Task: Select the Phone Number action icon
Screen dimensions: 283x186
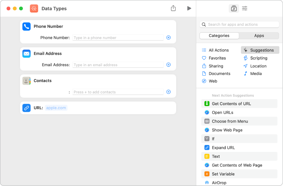Action: pos(26,26)
